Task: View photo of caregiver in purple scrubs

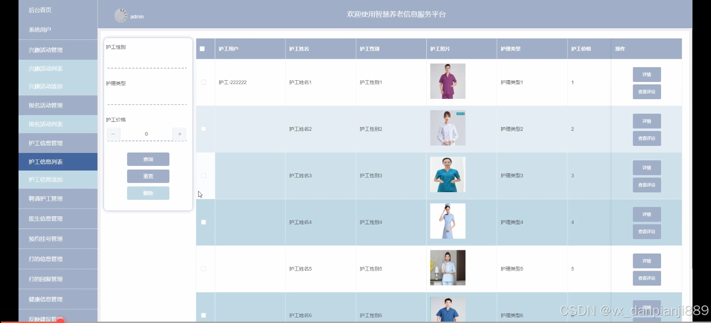Action: (x=448, y=81)
